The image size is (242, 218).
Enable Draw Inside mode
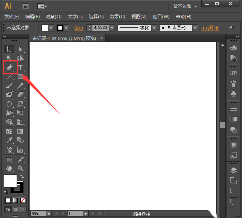tap(23, 209)
